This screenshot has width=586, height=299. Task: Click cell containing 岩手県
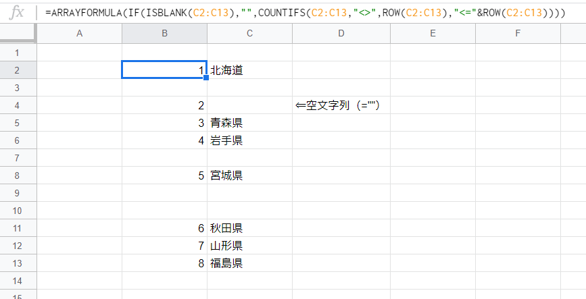pos(249,140)
